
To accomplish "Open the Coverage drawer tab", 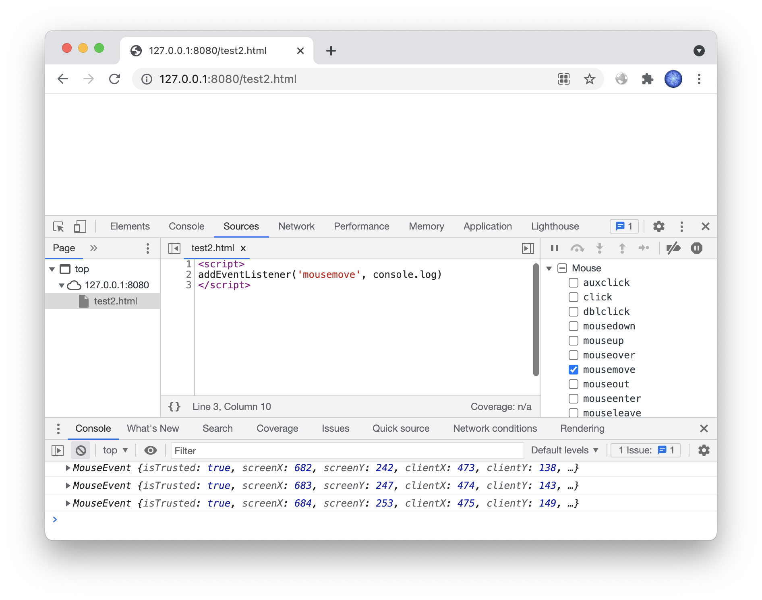I will [x=277, y=429].
